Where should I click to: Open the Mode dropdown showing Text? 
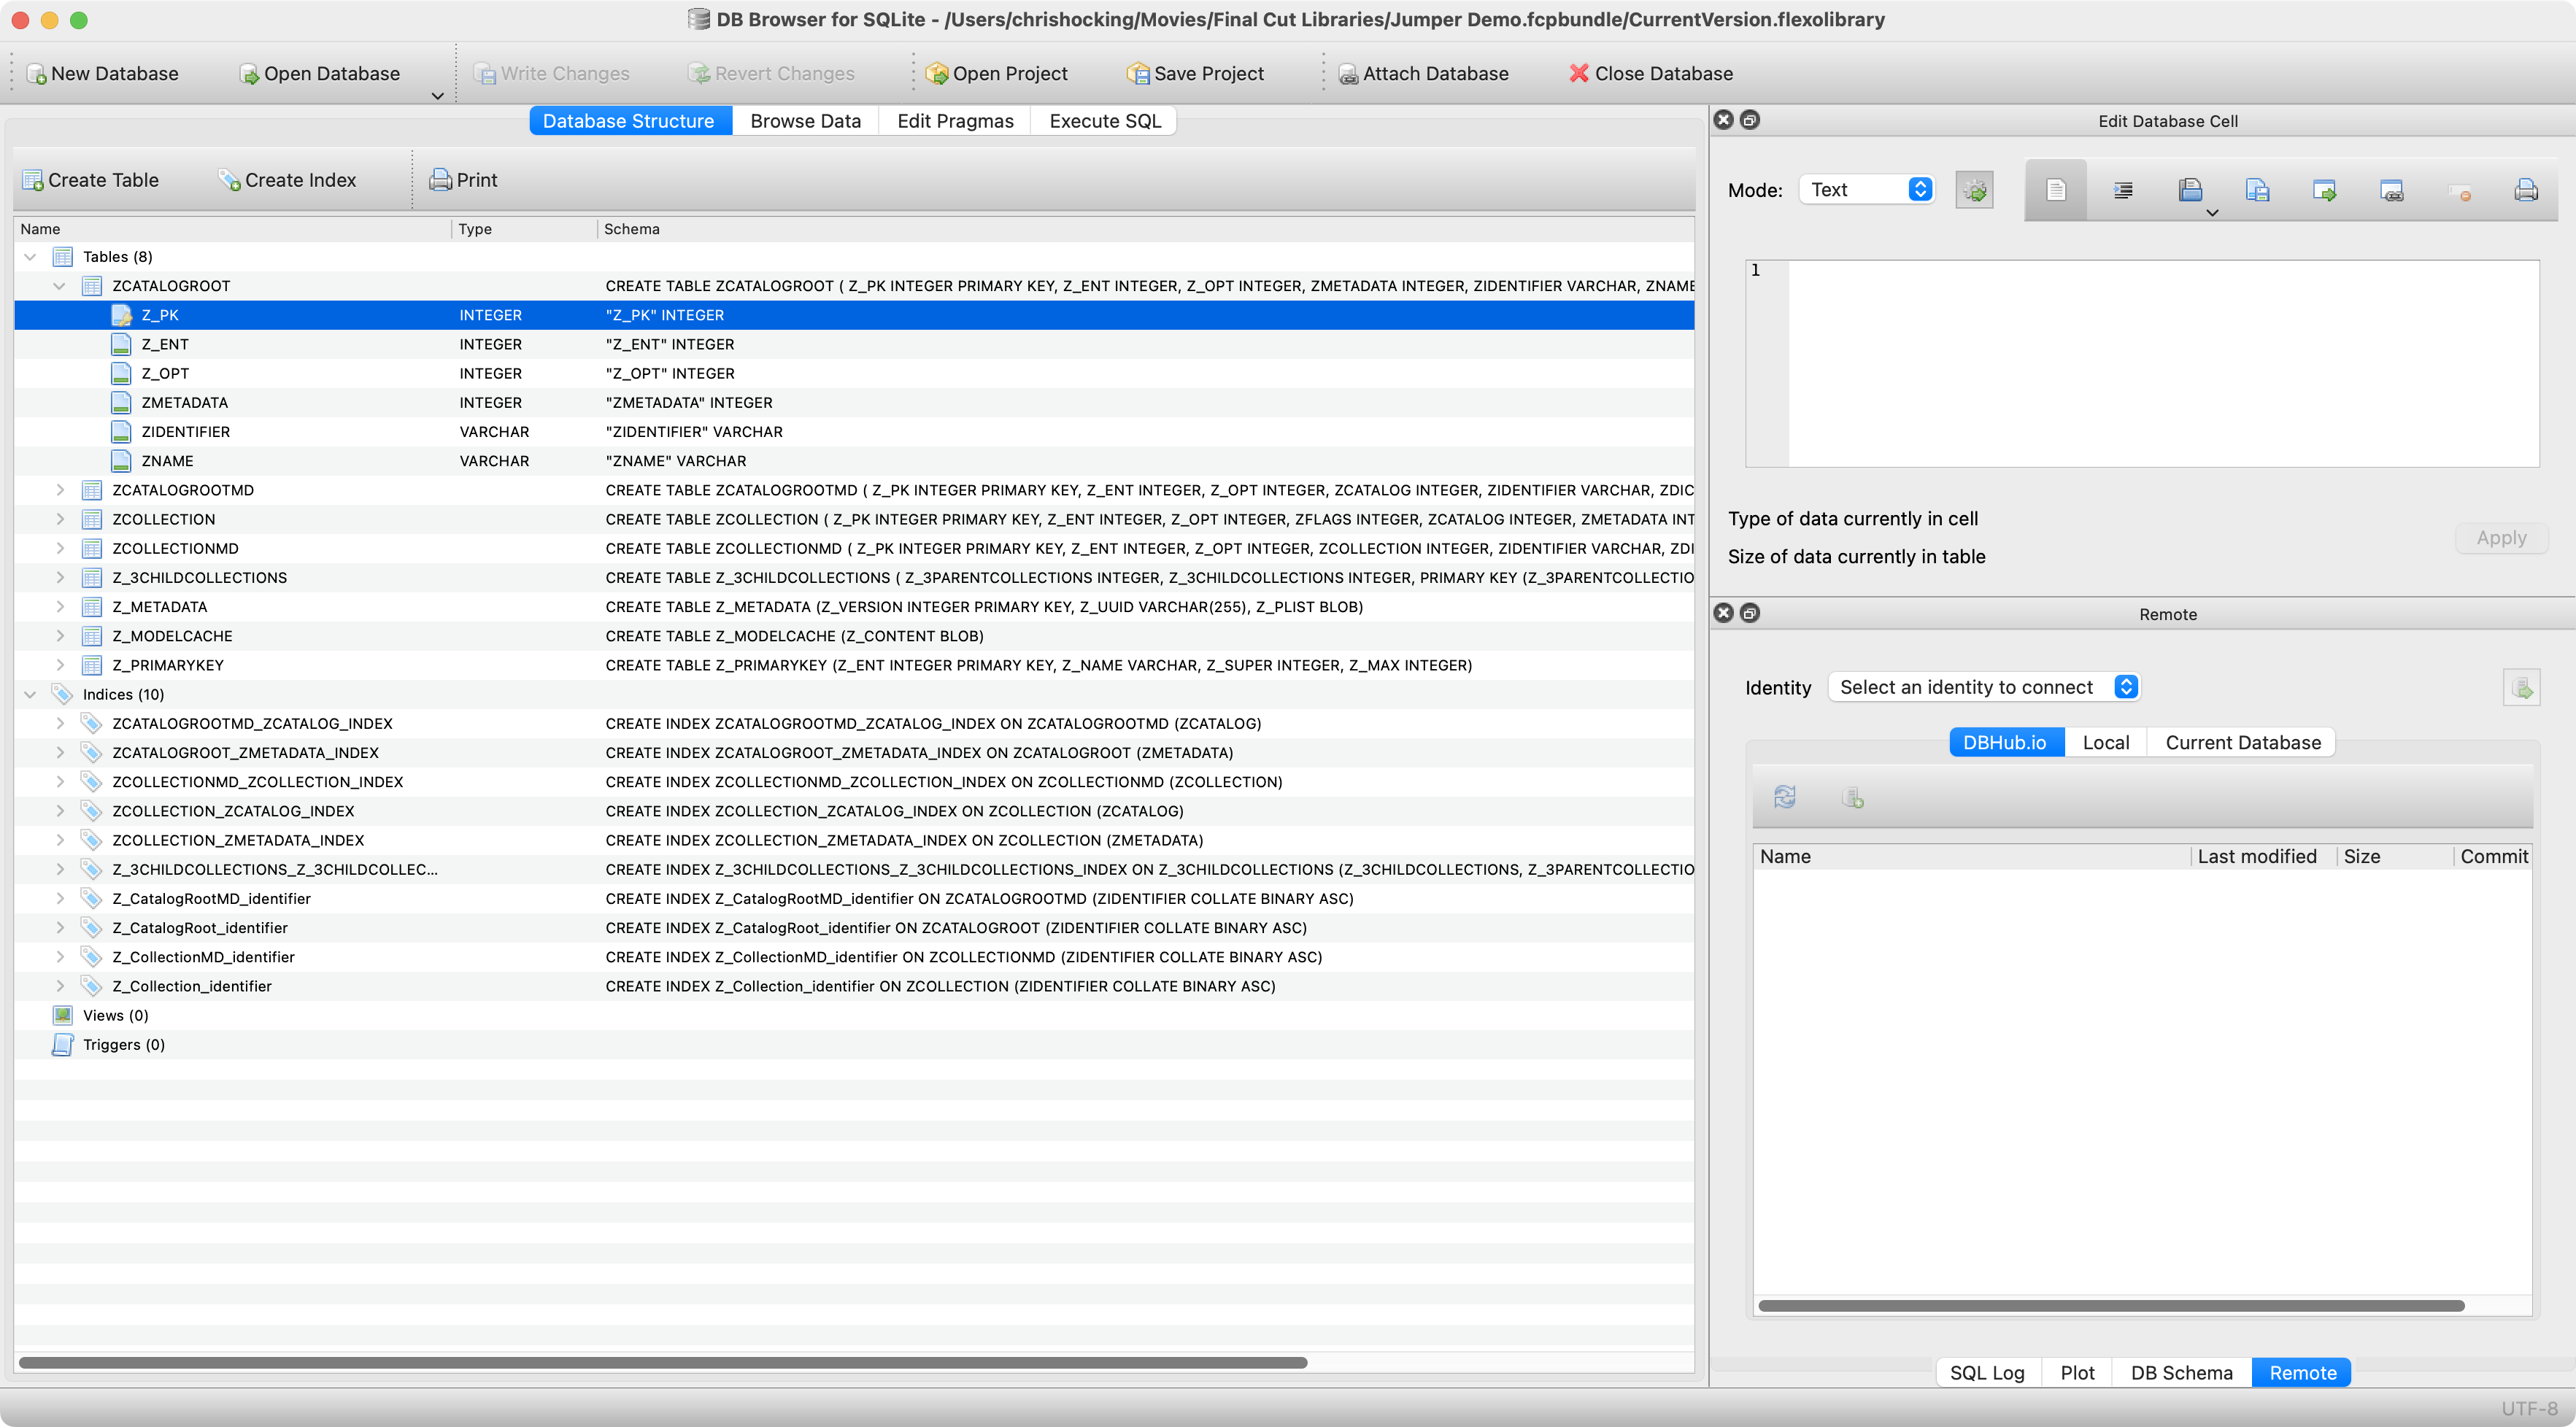coord(1866,190)
